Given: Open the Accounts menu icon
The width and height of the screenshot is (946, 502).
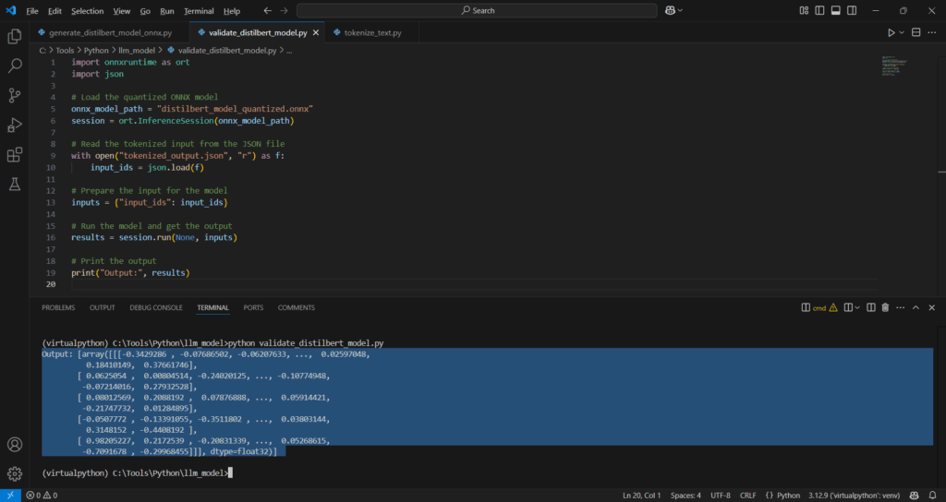Looking at the screenshot, I should point(15,445).
